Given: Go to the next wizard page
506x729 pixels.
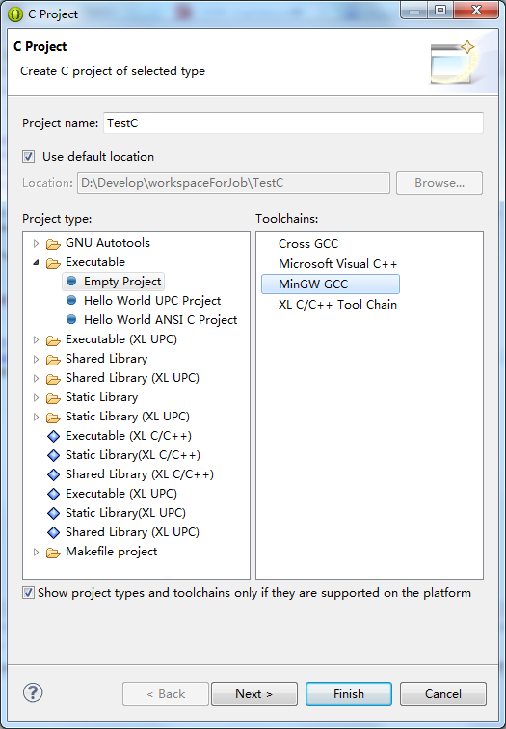Looking at the screenshot, I should [254, 693].
